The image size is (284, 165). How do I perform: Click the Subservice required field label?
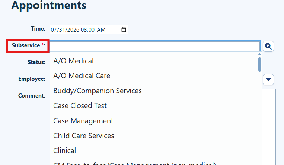(x=28, y=45)
